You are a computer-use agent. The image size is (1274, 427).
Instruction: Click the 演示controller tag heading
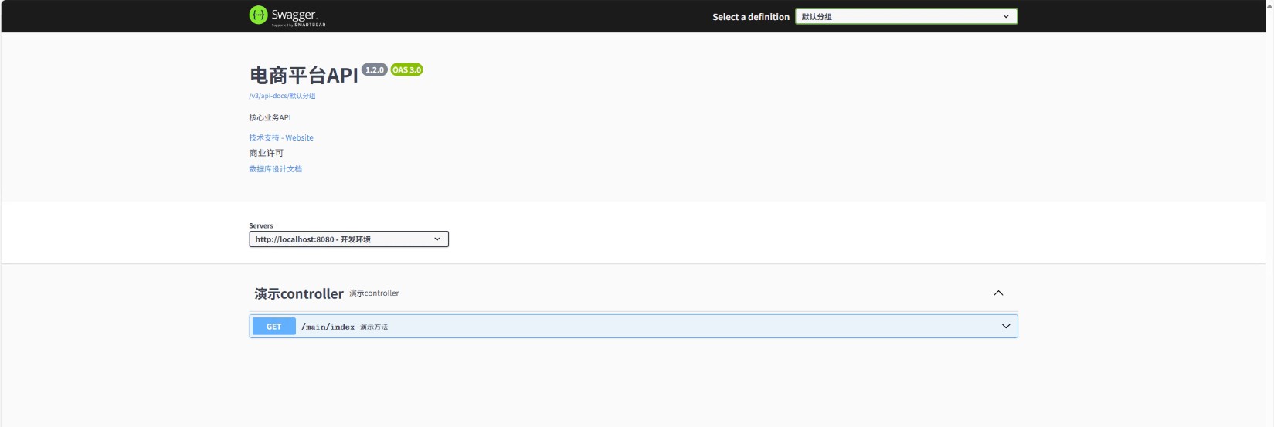point(299,294)
